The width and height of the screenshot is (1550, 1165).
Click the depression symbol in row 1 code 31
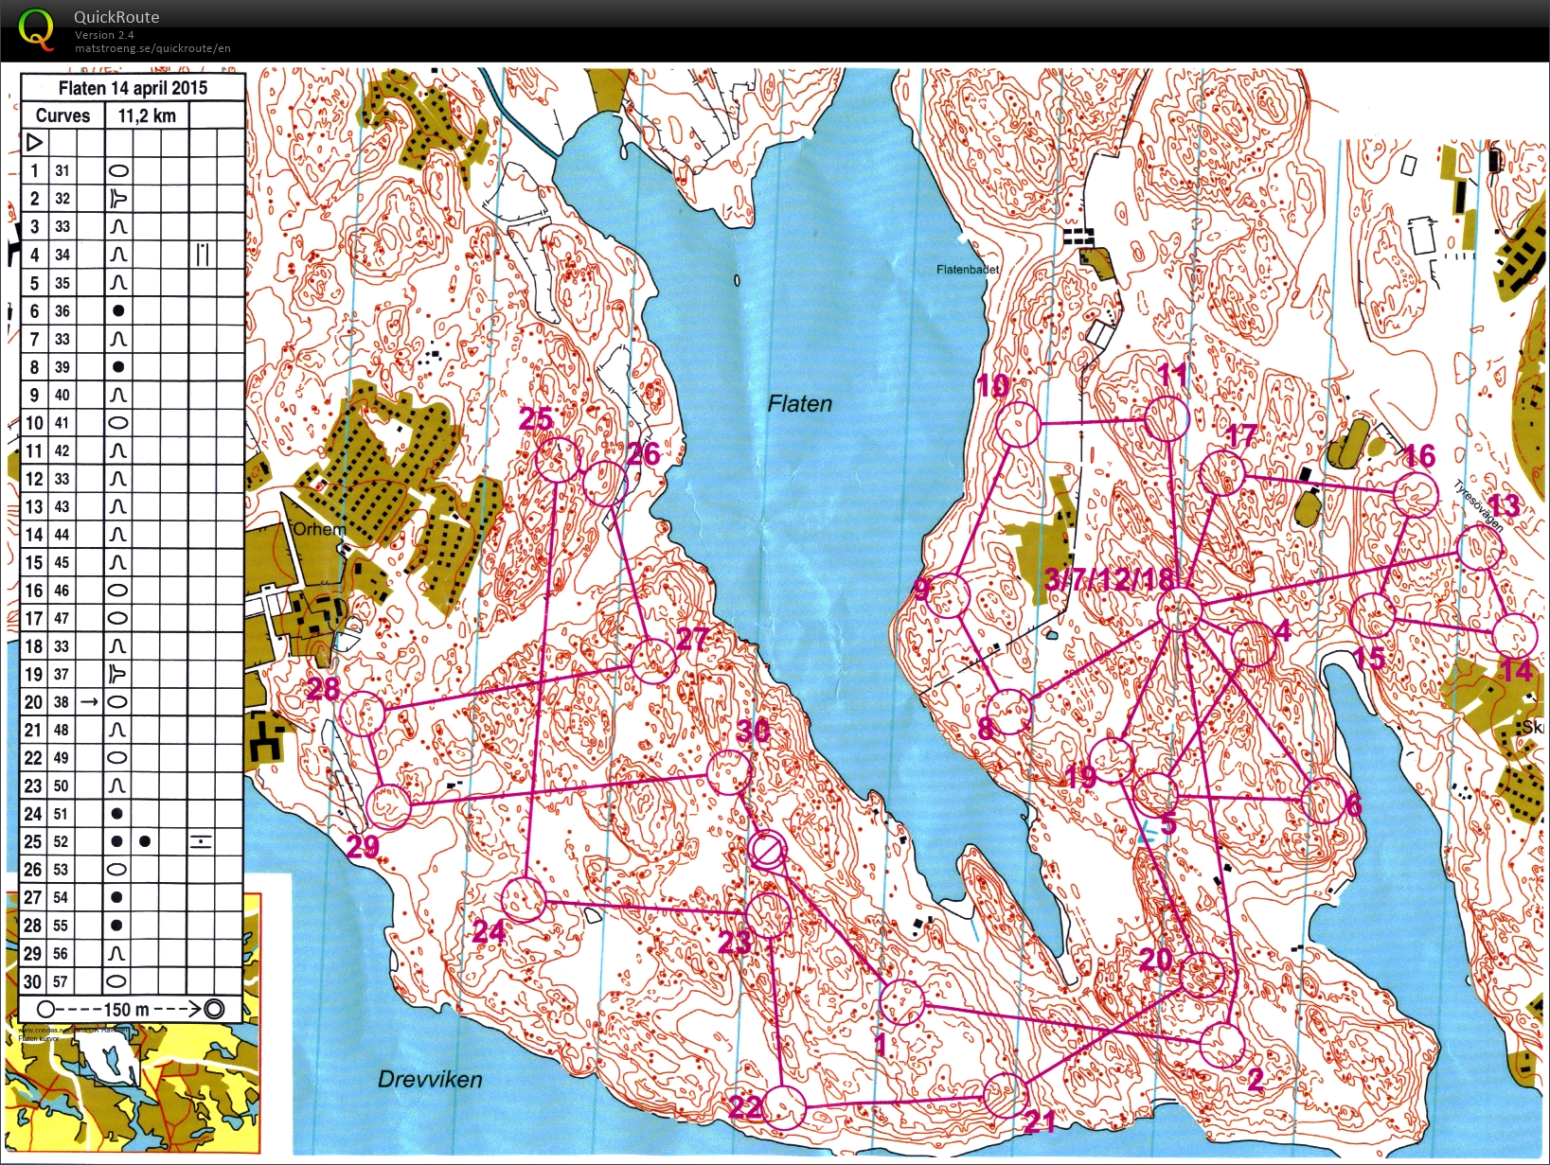click(118, 171)
